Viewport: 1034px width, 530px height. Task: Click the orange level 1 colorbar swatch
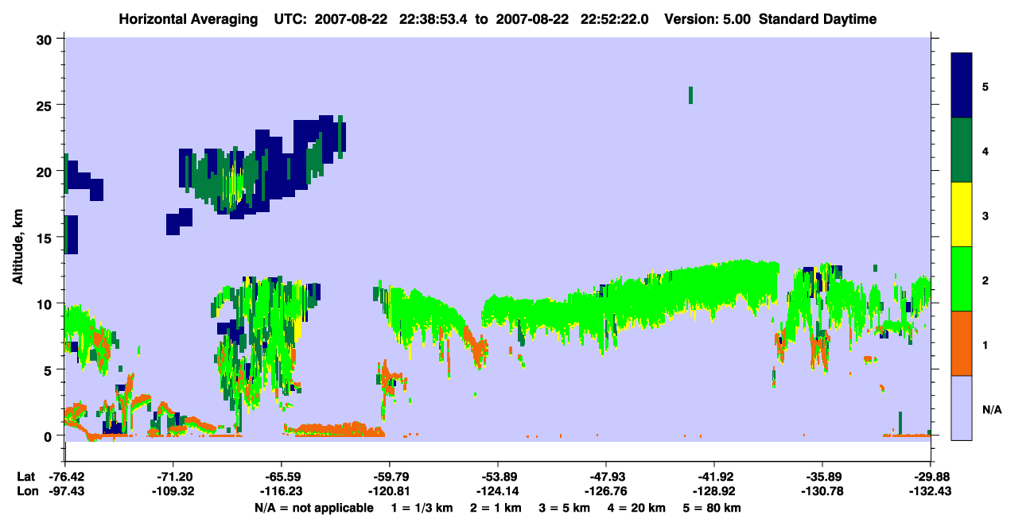click(962, 343)
